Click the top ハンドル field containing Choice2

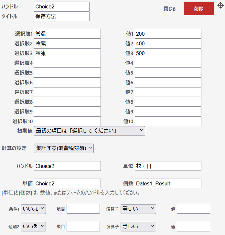click(x=62, y=6)
